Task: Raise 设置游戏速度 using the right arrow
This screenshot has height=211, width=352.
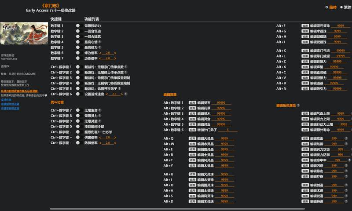Action: [121, 94]
